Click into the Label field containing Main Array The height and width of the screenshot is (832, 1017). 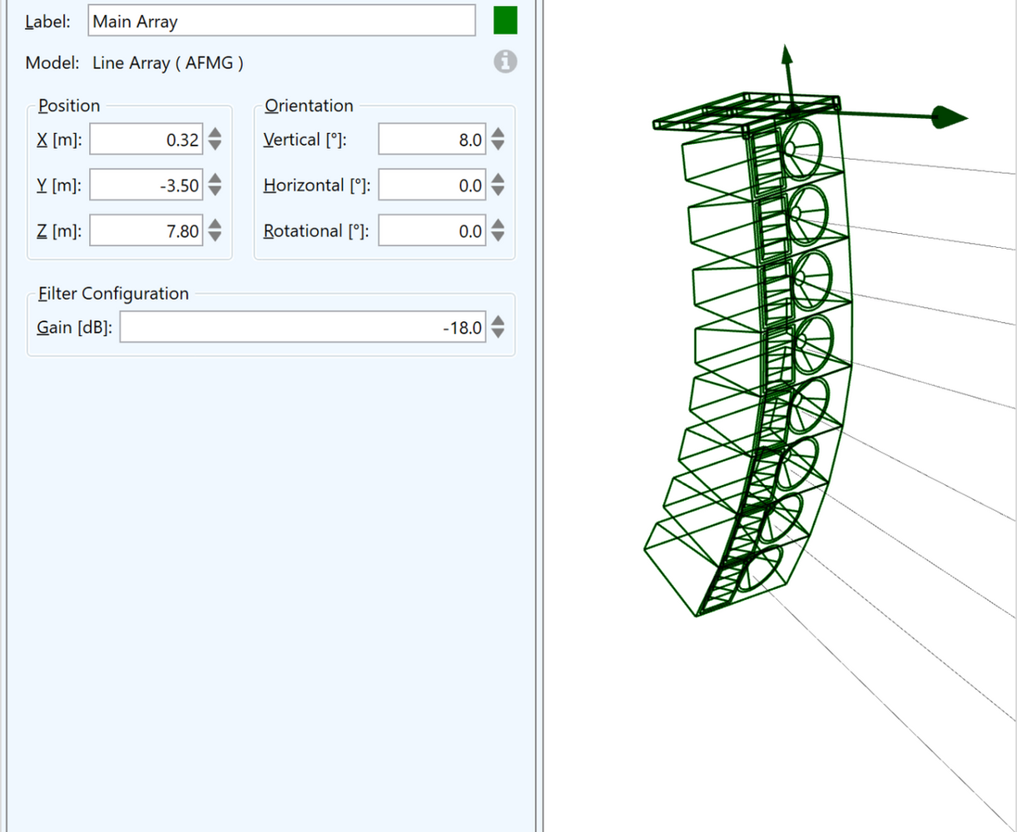(x=281, y=21)
